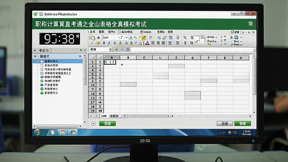288x162 pixels.
Task: Click the small plus box beside green button
Action: point(93,124)
